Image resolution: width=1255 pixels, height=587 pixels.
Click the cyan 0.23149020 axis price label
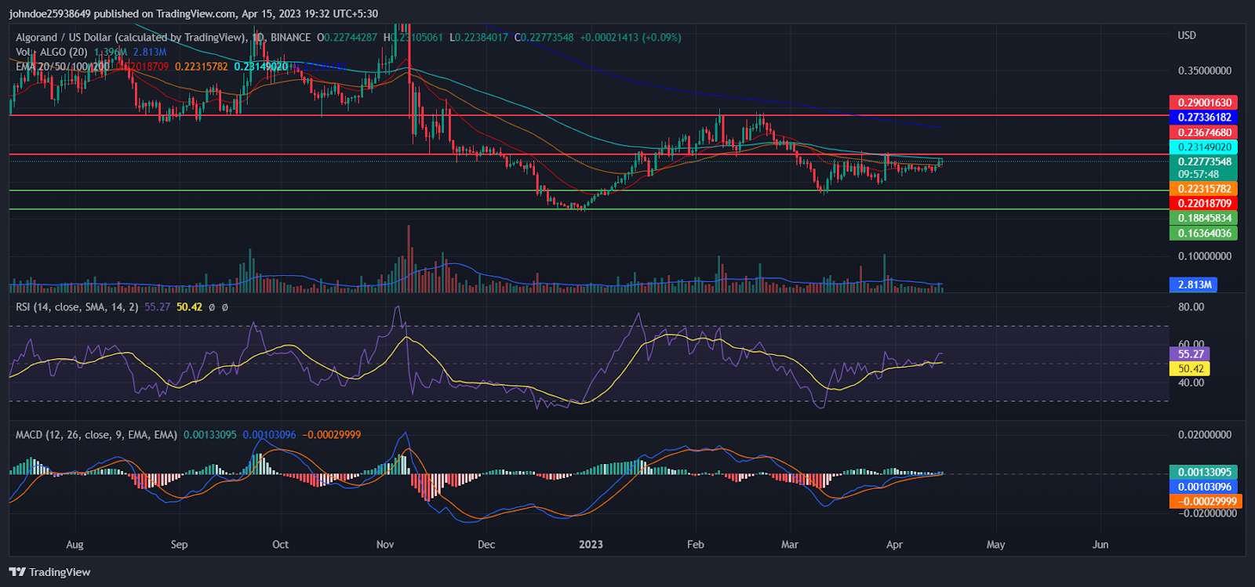(x=1204, y=147)
